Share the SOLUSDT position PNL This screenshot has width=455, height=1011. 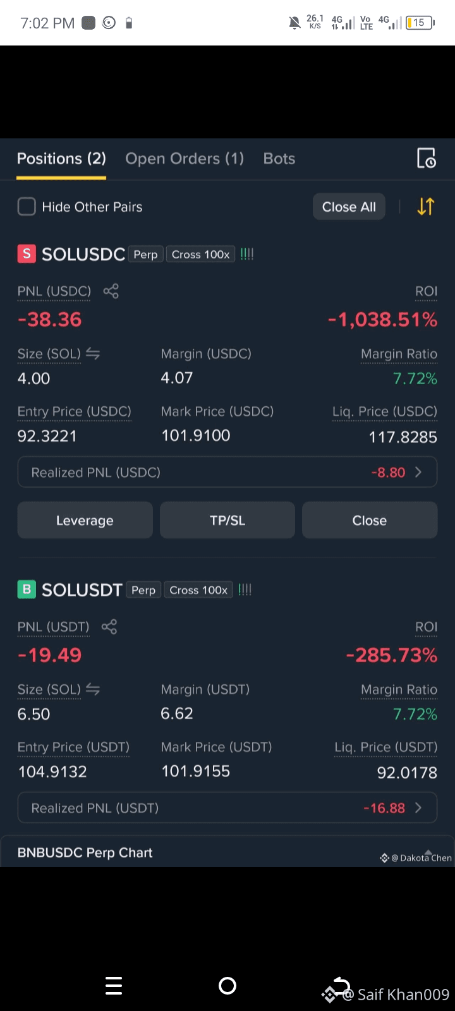[109, 627]
